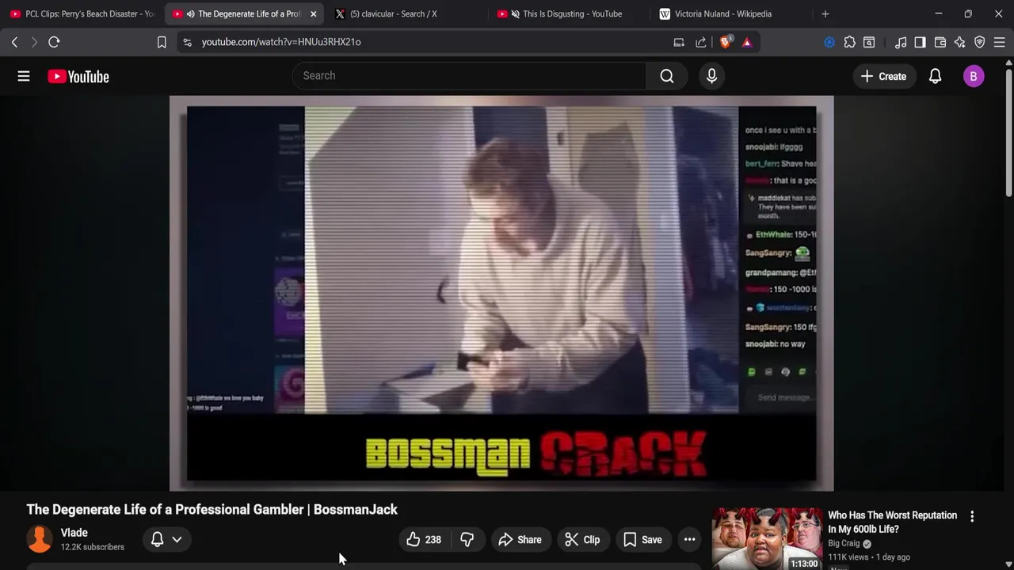This screenshot has height=570, width=1014.
Task: Open the browser main menu
Action: tap(1000, 42)
